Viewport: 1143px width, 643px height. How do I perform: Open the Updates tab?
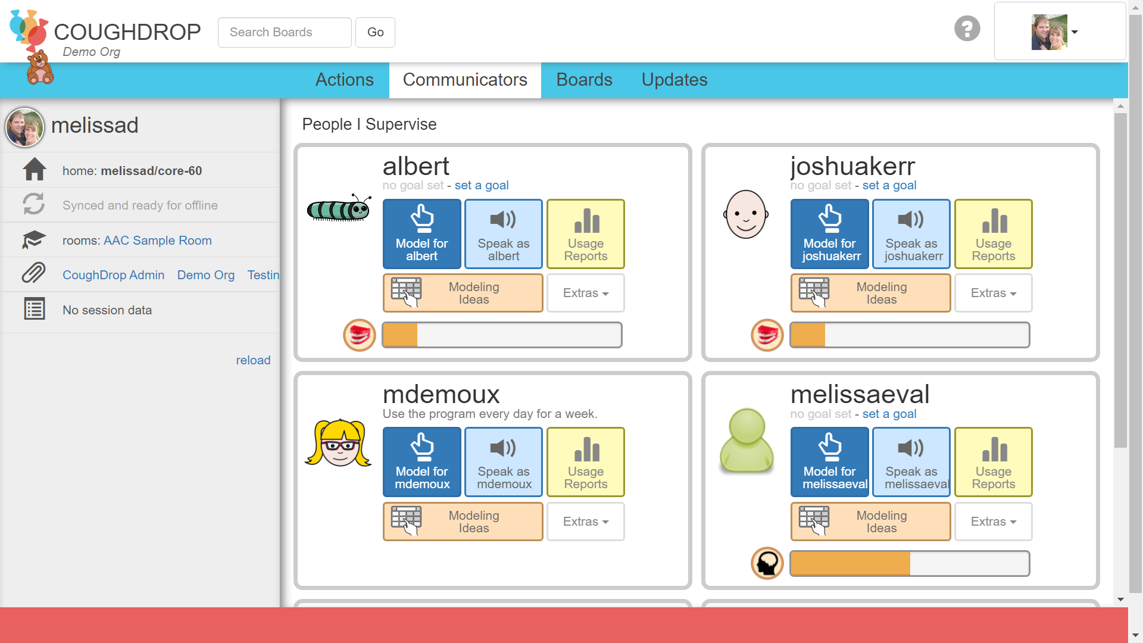(x=674, y=80)
